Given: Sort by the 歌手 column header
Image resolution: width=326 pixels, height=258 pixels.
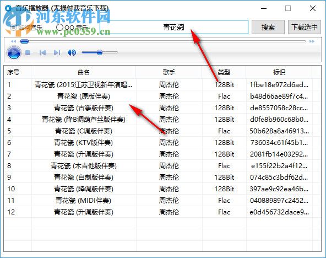Looking at the screenshot, I should (169, 72).
